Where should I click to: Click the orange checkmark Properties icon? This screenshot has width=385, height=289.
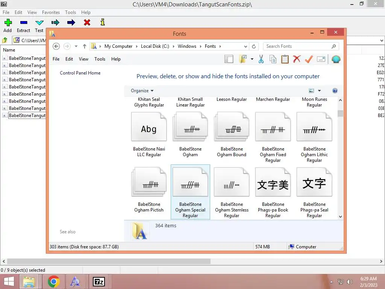click(309, 59)
